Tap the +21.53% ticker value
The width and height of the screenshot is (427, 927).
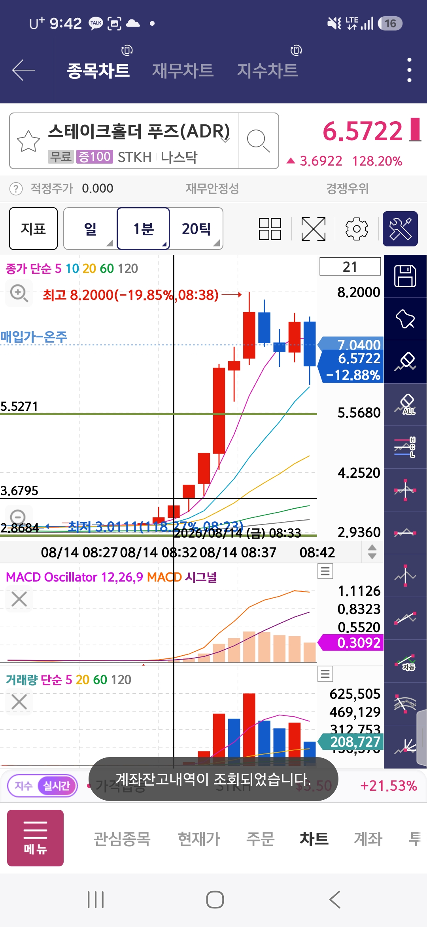pos(389,786)
